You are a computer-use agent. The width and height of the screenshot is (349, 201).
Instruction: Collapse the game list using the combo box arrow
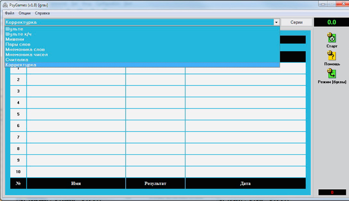(x=276, y=22)
